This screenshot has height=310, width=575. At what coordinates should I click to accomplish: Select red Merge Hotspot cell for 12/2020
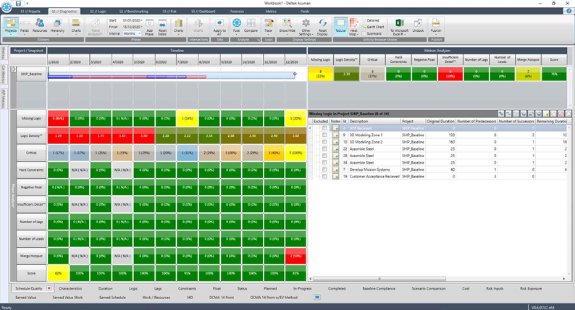(295, 256)
